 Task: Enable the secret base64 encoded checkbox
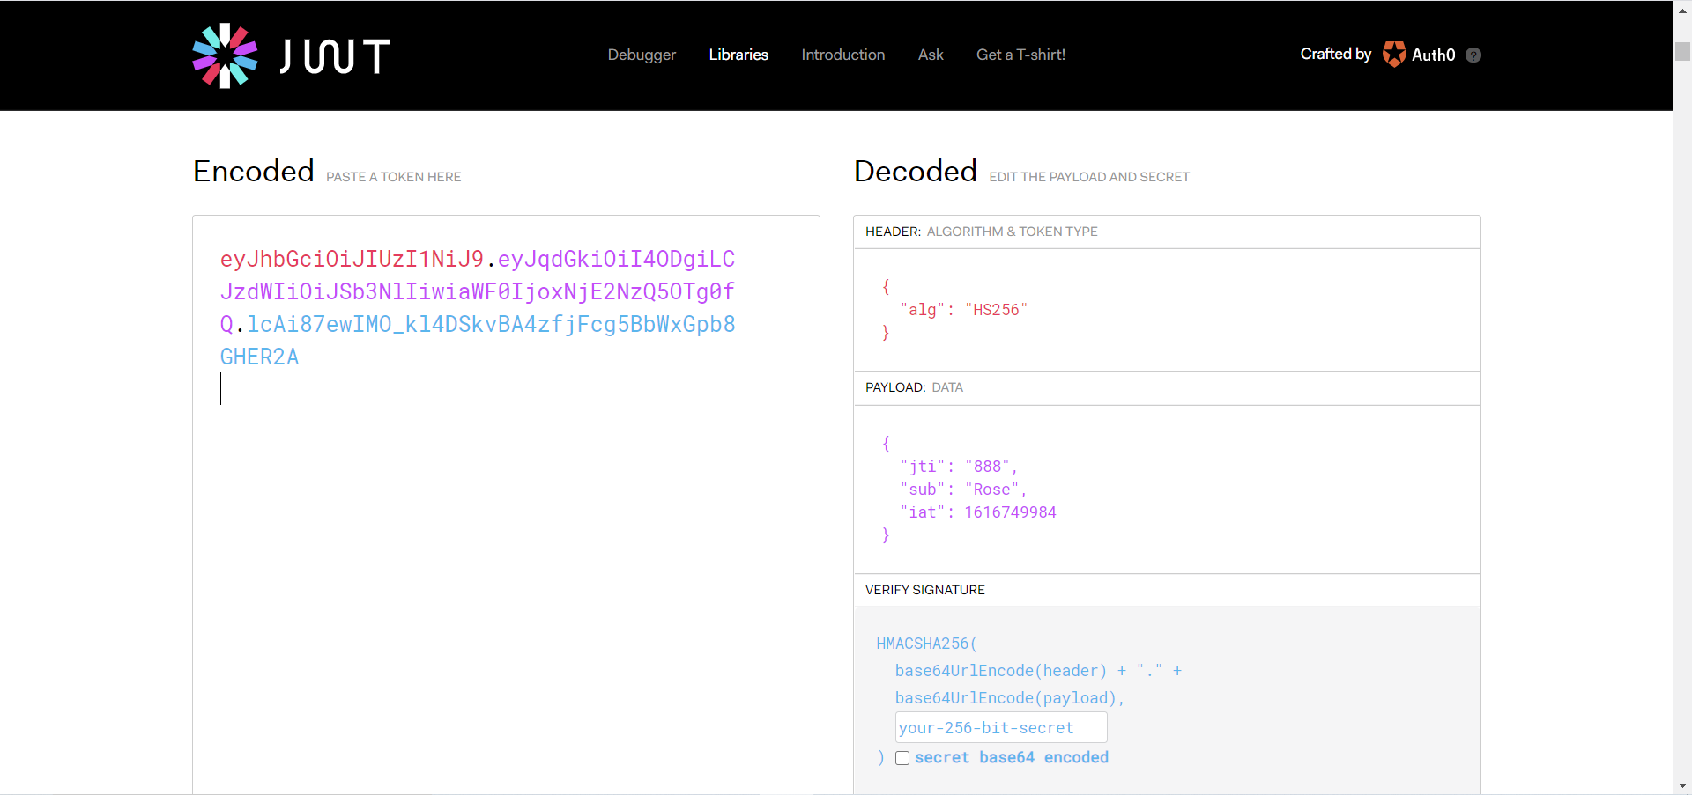coord(902,758)
